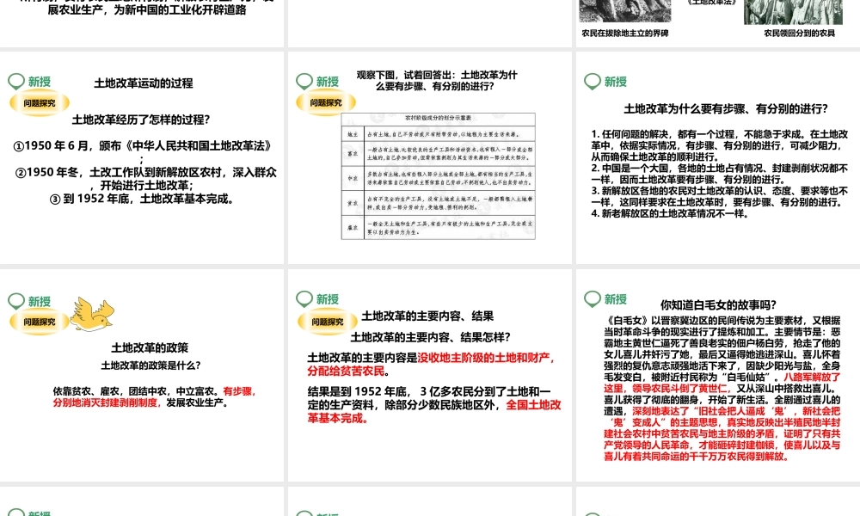Click the 问题探究 badge on the 土地改革运动的过程 slide
Viewport: 860px width, 516px height.
(40, 102)
